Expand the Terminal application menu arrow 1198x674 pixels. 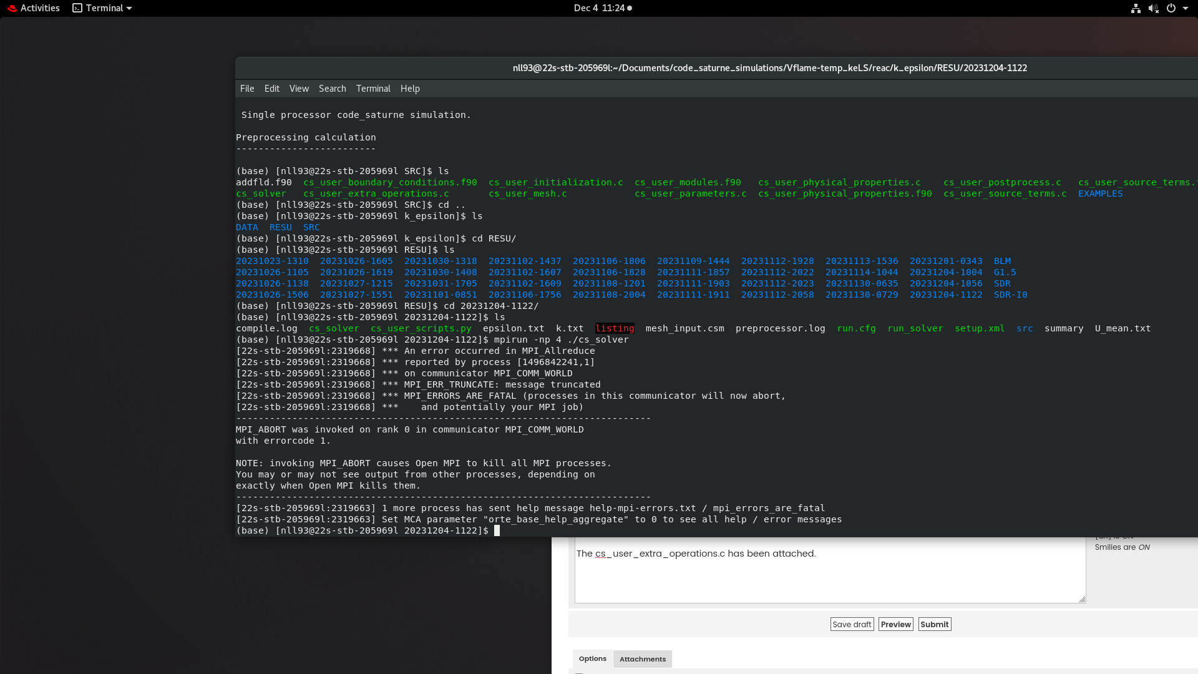click(x=129, y=8)
